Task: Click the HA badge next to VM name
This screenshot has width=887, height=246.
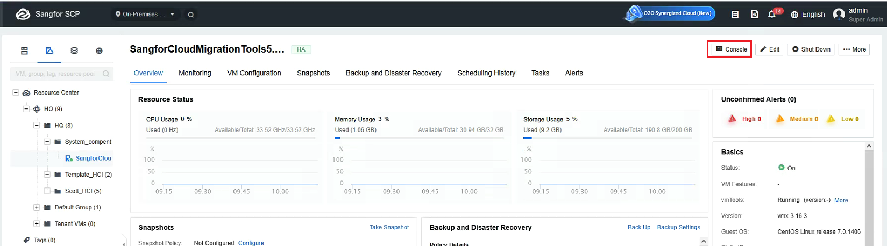Action: pyautogui.click(x=301, y=49)
